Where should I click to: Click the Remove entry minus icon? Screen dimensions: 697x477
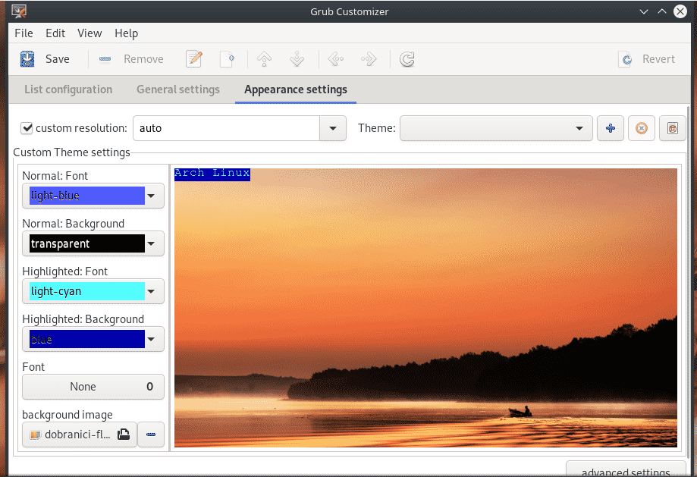(105, 59)
